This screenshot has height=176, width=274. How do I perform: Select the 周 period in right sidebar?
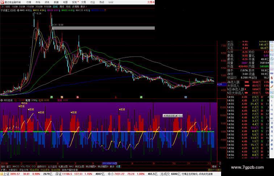272,127
